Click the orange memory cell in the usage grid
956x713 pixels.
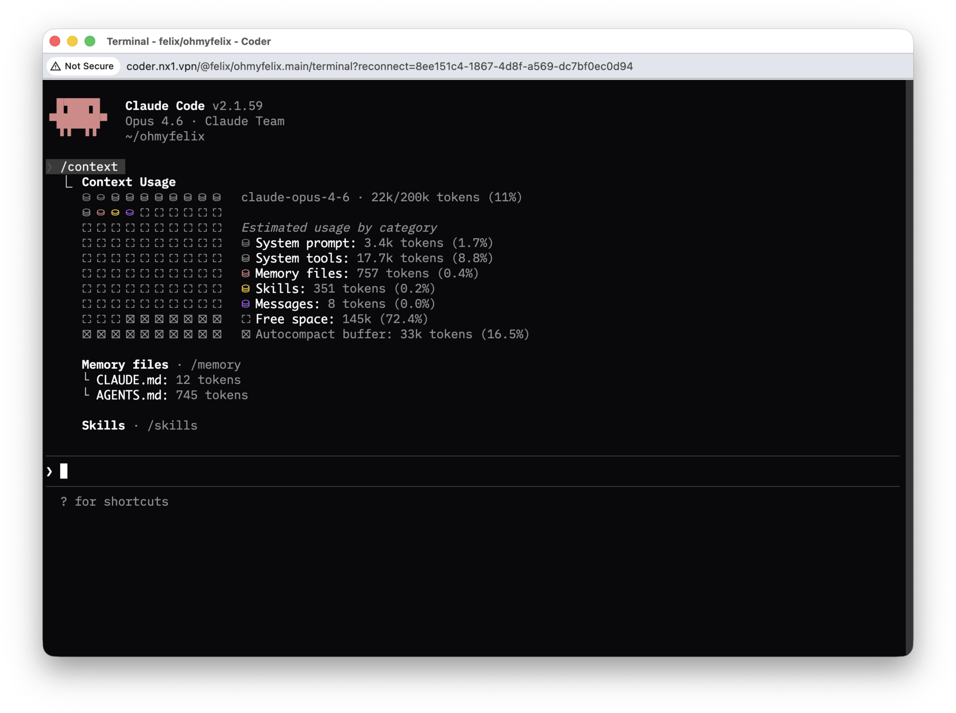pos(101,212)
